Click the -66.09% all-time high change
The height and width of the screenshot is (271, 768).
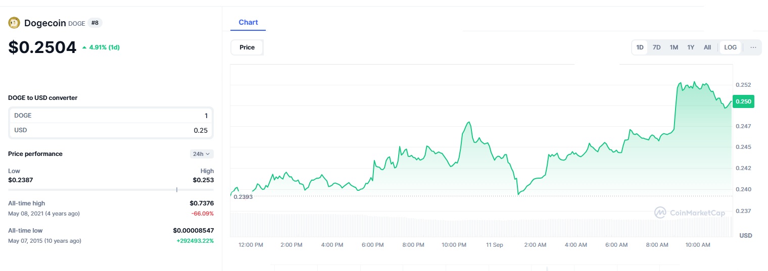[x=203, y=213]
